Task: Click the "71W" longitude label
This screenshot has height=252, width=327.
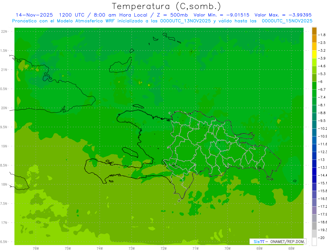Action: 195,248
